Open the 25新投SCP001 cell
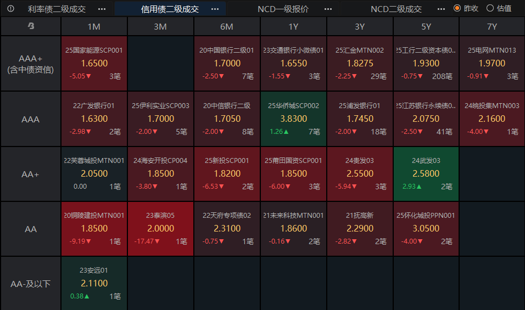Viewport: 525px width, 310px height. pos(227,174)
